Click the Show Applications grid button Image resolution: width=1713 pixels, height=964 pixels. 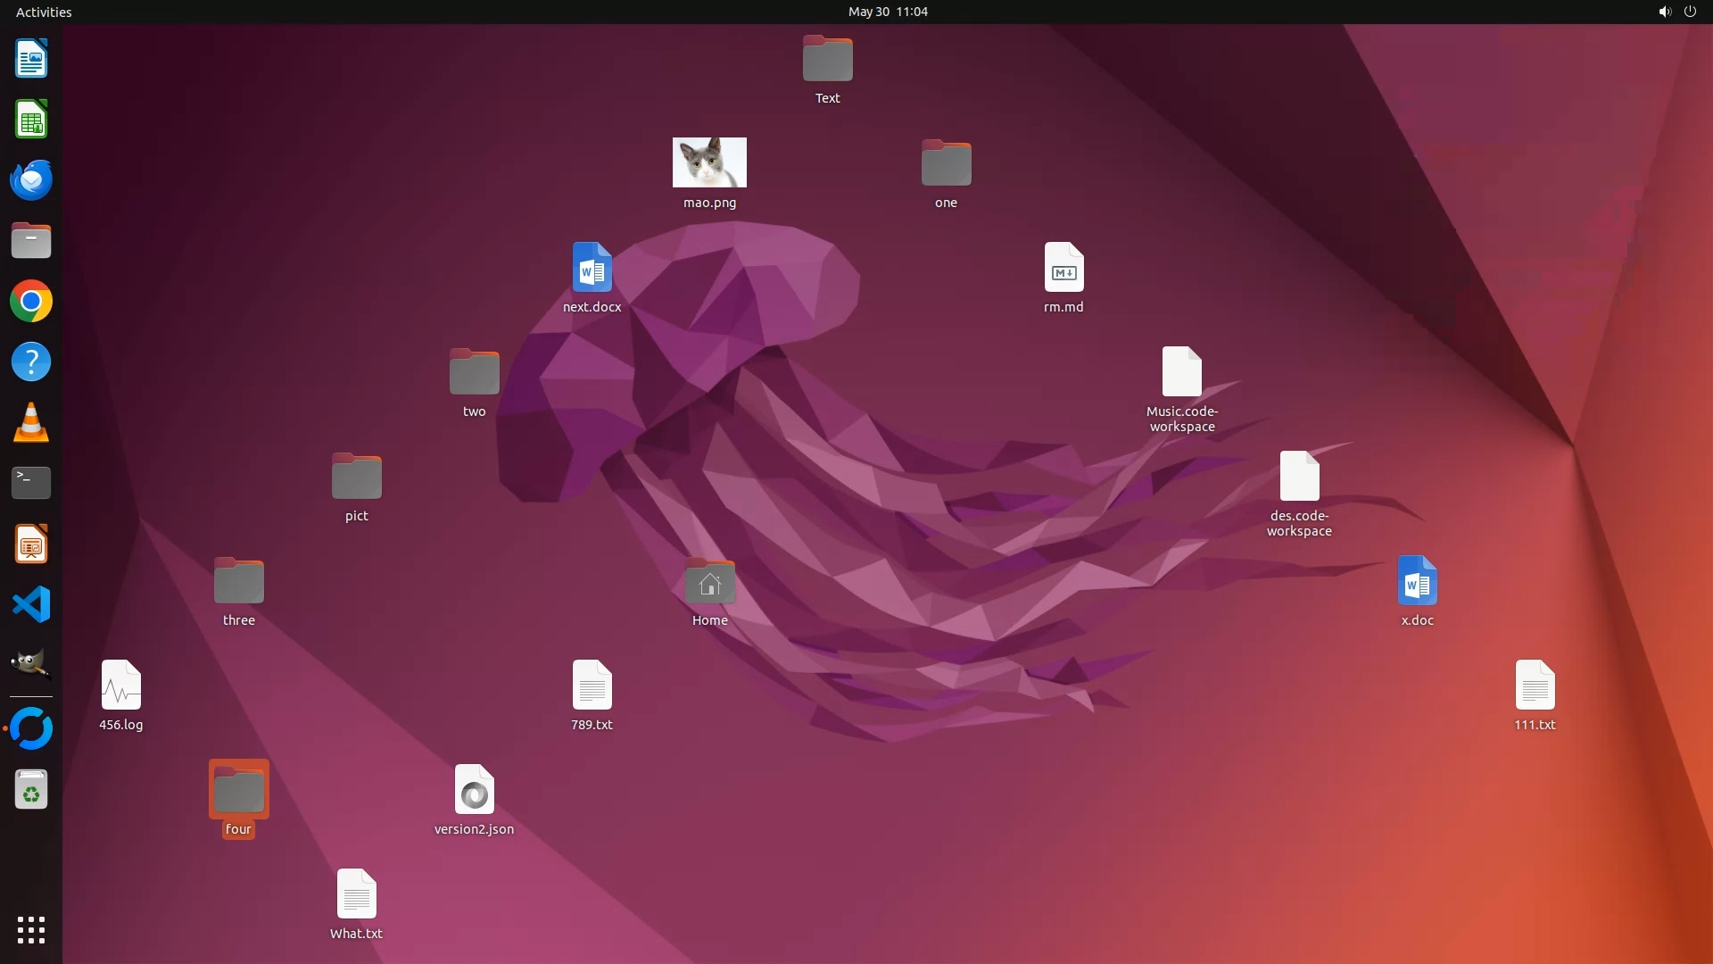click(x=31, y=929)
